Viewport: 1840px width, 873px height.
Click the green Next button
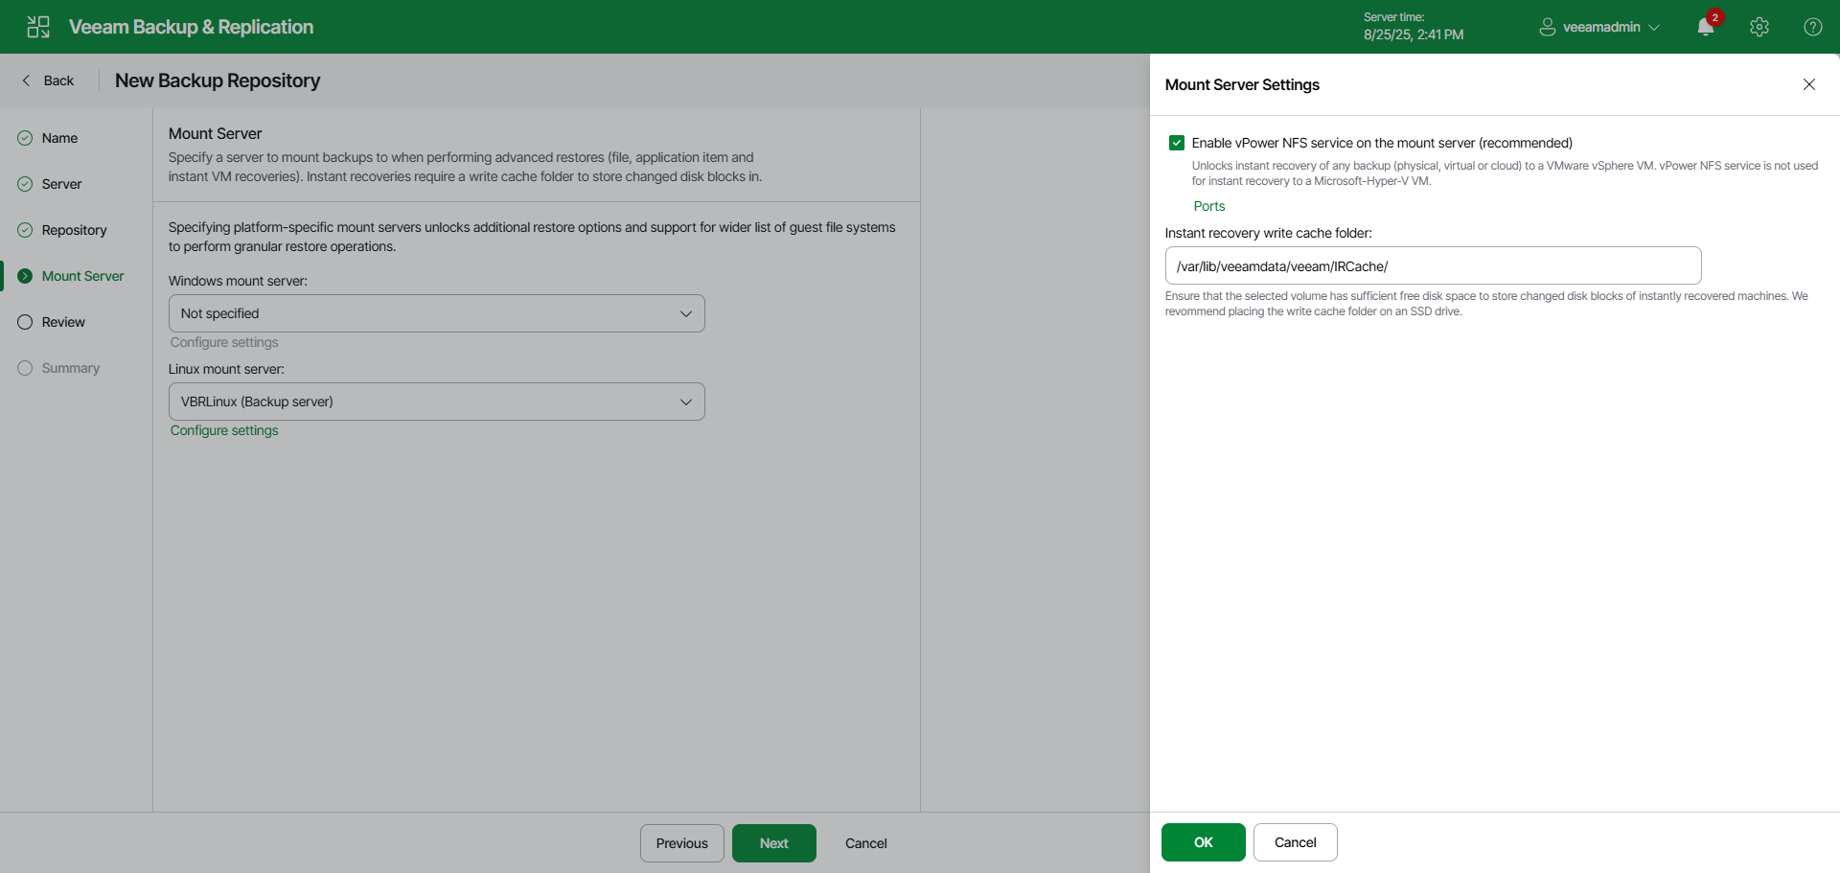pyautogui.click(x=774, y=843)
